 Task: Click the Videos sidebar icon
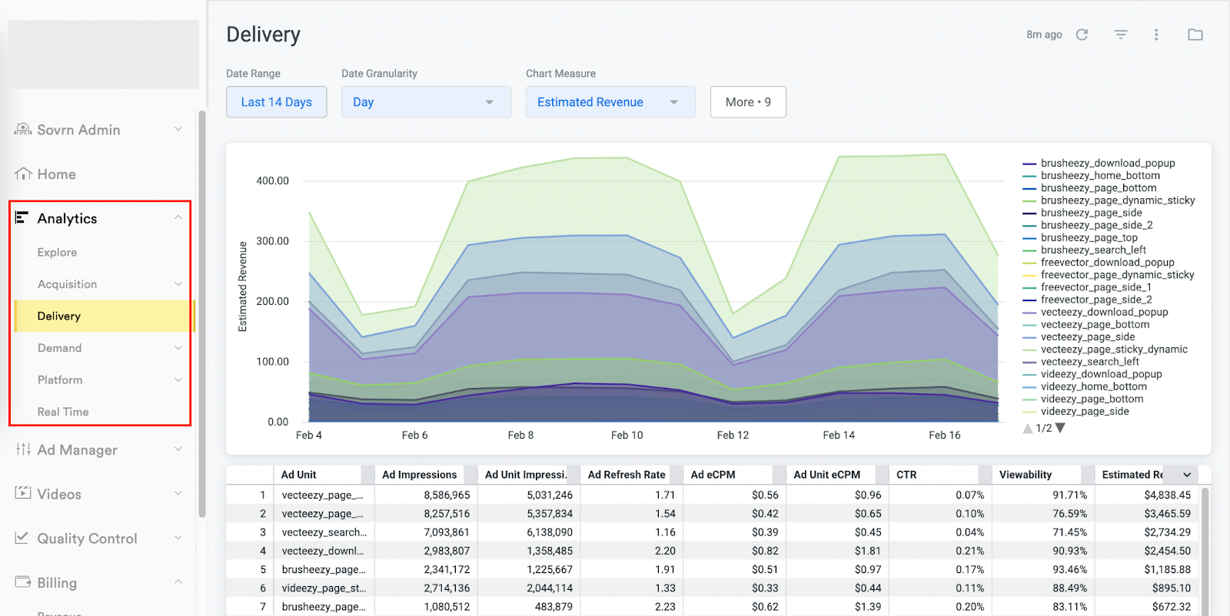(x=23, y=493)
